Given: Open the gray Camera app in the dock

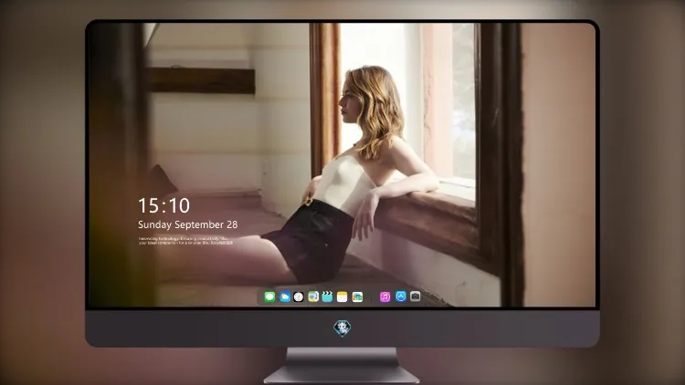Looking at the screenshot, I should click(416, 297).
